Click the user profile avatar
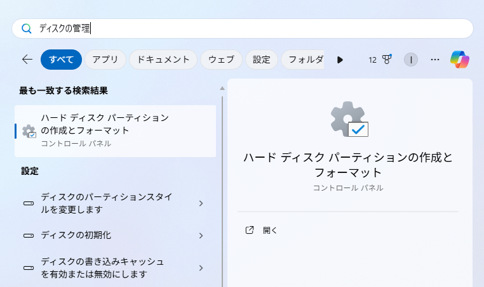 [x=411, y=60]
